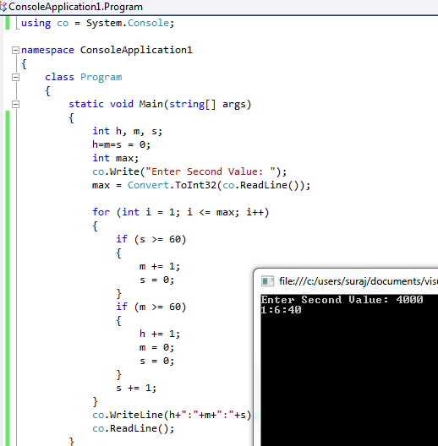Click the 'int max;' declaration
Image resolution: width=438 pixels, height=446 pixels.
[115, 158]
